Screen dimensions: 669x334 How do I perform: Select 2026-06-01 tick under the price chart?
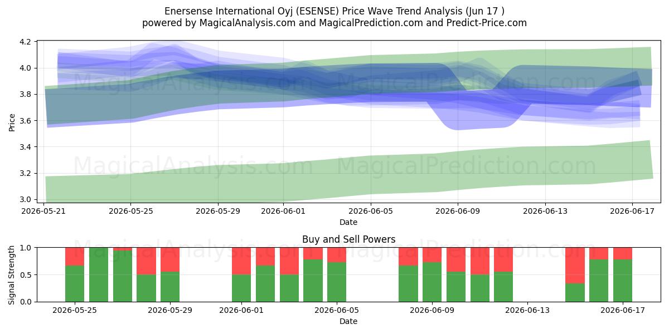click(x=283, y=212)
